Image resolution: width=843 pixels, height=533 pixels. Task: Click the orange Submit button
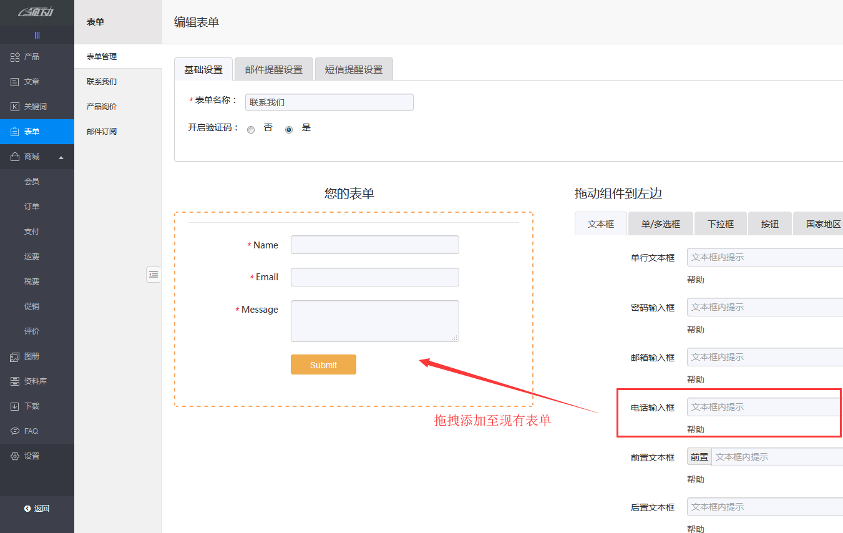(x=323, y=365)
